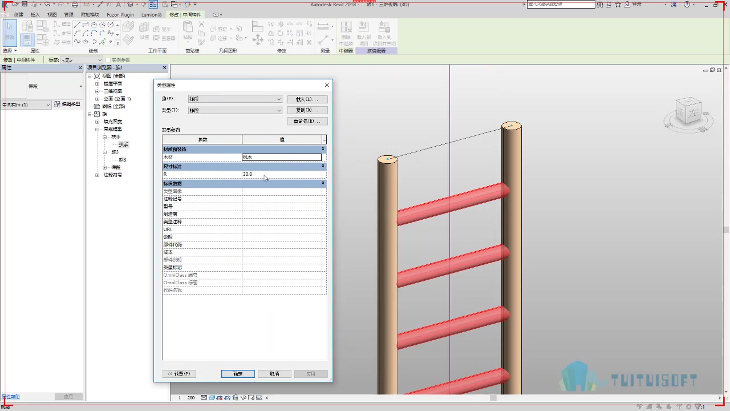The height and width of the screenshot is (411, 730).
Task: Click the ViewCube in the 3D view
Action: coord(688,111)
